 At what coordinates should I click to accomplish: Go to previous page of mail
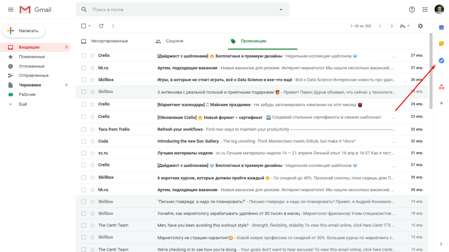click(380, 26)
